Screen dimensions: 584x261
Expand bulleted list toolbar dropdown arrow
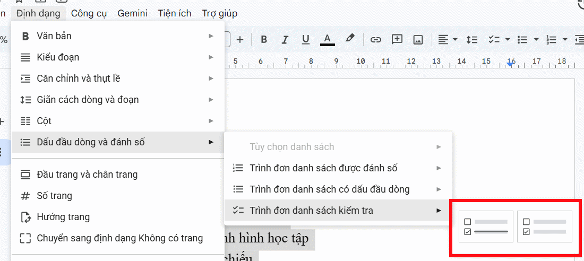[x=536, y=39]
